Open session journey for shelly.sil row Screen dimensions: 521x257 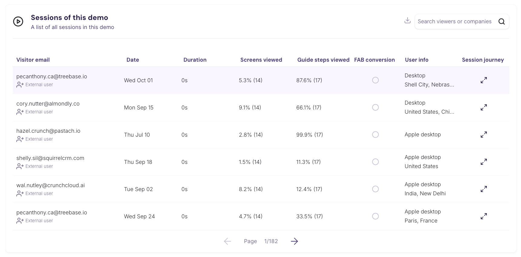(483, 162)
